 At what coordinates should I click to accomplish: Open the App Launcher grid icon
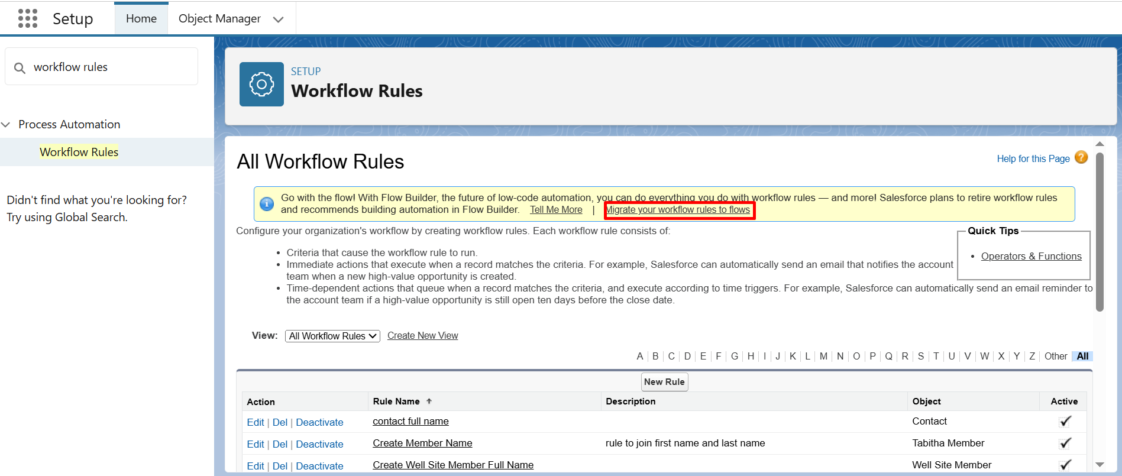tap(28, 18)
